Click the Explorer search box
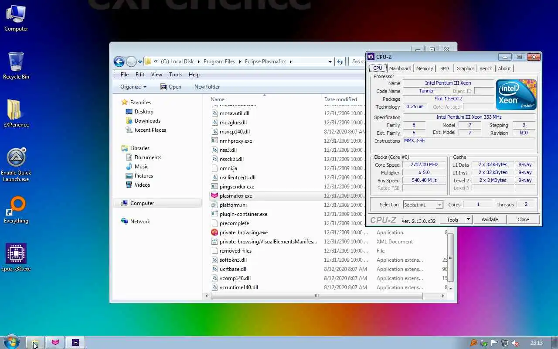Viewport: 558px width, 349px height. click(357, 62)
